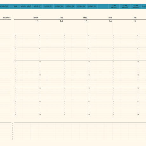
Task: Open the EXTRA MEMO2 tab
Action: (125, 6)
